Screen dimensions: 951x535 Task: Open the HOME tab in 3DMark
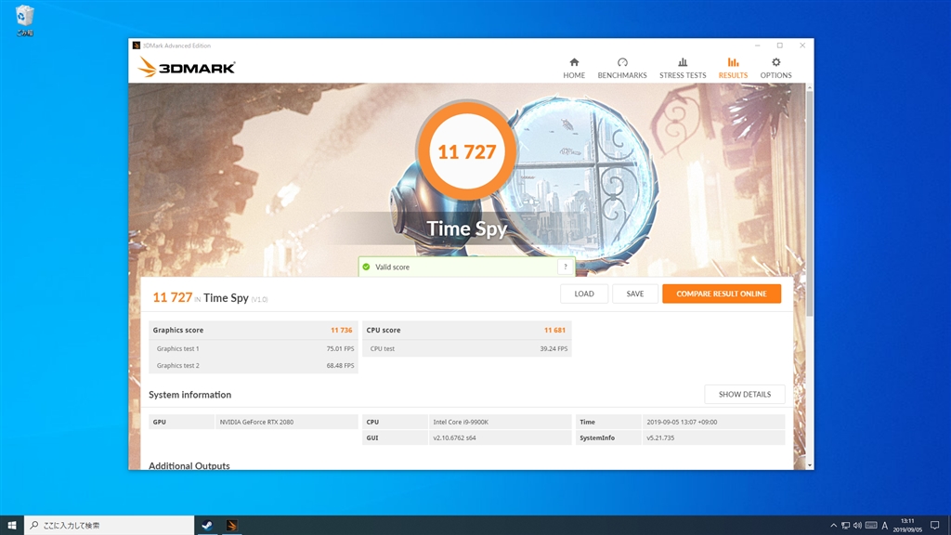(574, 68)
